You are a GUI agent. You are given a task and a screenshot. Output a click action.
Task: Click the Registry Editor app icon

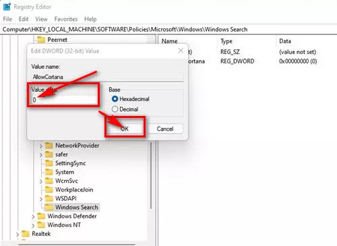coord(7,7)
